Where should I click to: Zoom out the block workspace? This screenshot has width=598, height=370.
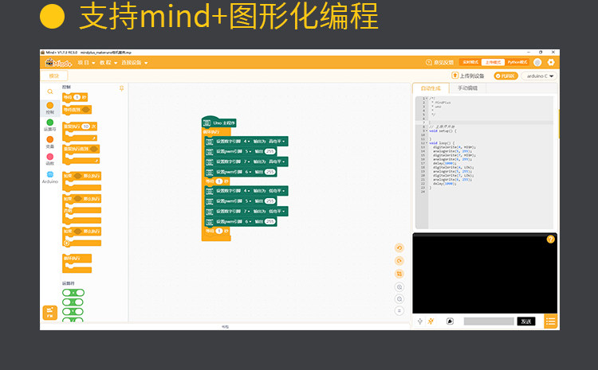399,299
